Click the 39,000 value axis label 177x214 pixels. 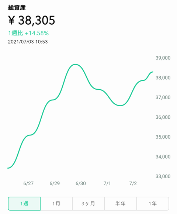163,58
